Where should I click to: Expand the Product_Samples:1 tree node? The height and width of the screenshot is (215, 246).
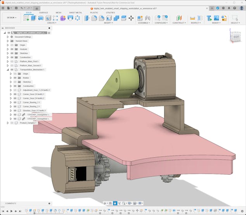point(7,123)
